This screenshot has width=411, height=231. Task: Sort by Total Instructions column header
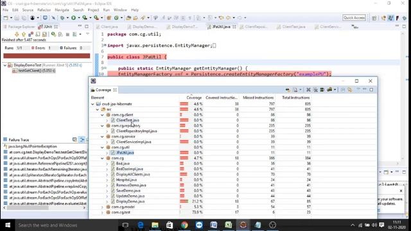coord(296,98)
